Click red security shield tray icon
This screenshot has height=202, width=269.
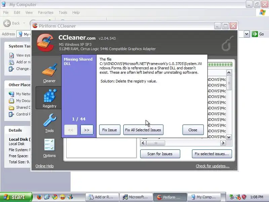[244, 197]
